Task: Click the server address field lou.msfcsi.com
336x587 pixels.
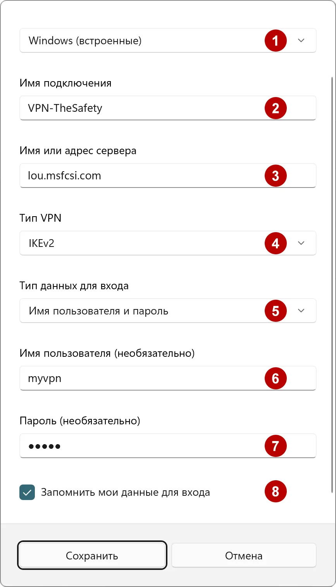Action: [x=155, y=175]
